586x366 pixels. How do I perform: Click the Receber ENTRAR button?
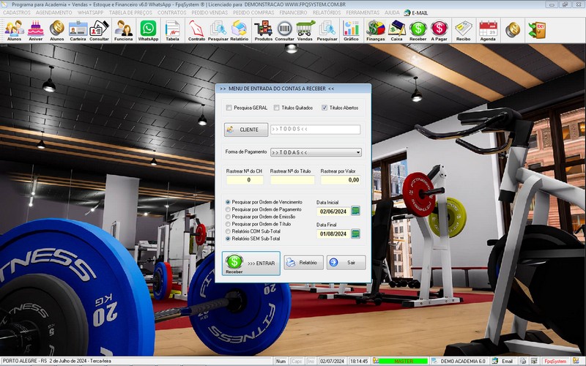251,264
